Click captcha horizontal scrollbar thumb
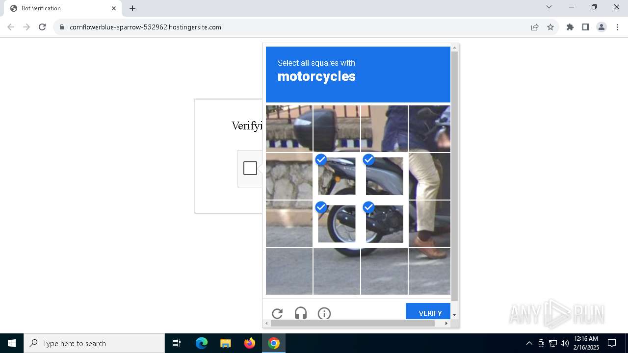Image resolution: width=628 pixels, height=353 pixels. [x=353, y=323]
